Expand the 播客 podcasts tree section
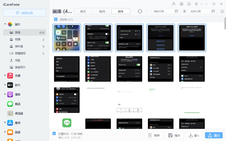This screenshot has height=141, width=226. (5, 94)
